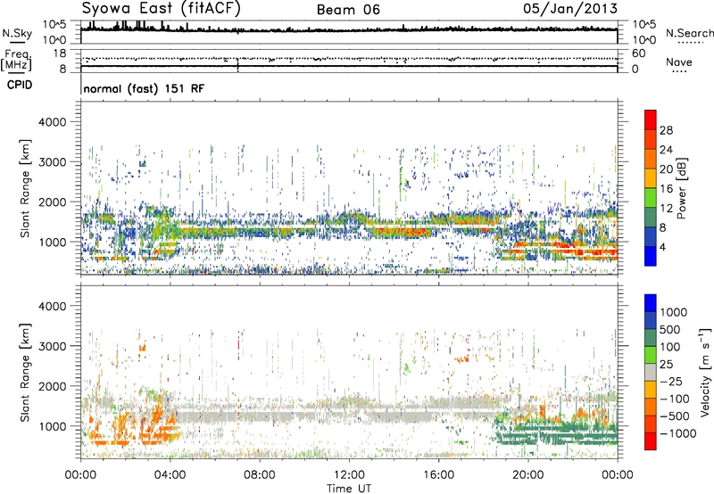Select the "Freq. [MHz]" axis label
The height and width of the screenshot is (494, 714).
tap(16, 61)
